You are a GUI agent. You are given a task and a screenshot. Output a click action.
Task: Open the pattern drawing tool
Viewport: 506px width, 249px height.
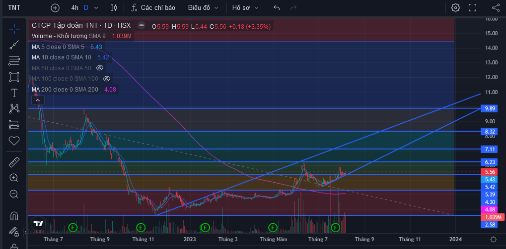point(14,109)
